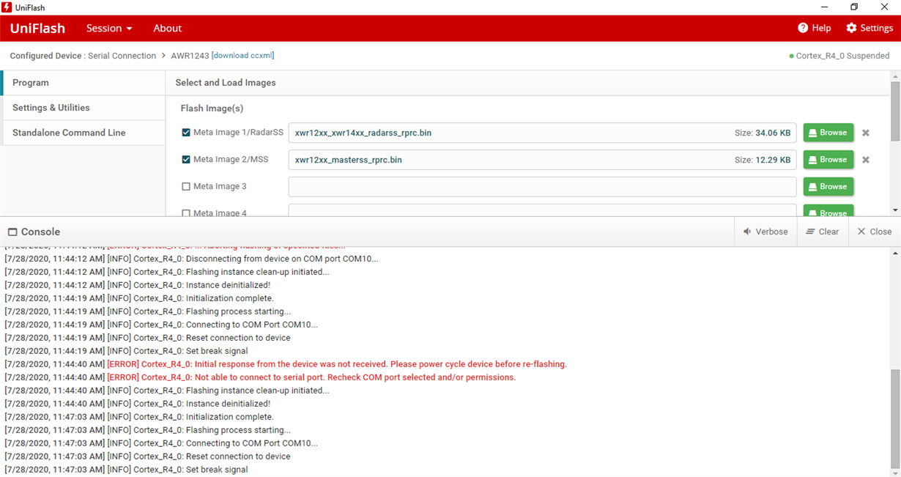This screenshot has width=901, height=477.
Task: Remove Meta Image 1 file with X icon
Action: click(x=866, y=133)
